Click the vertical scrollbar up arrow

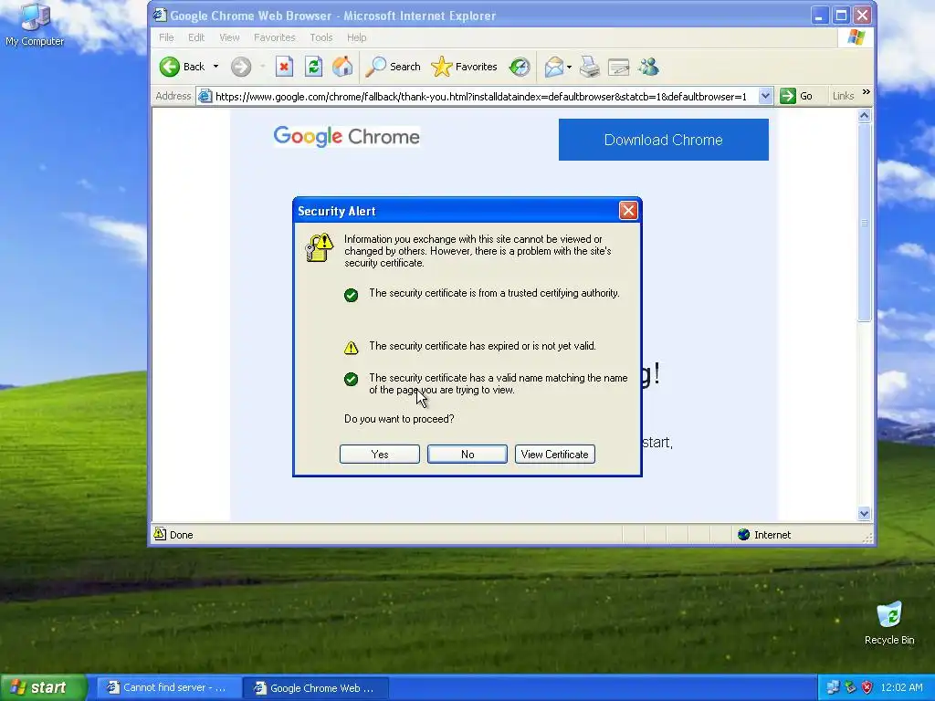[x=864, y=116]
